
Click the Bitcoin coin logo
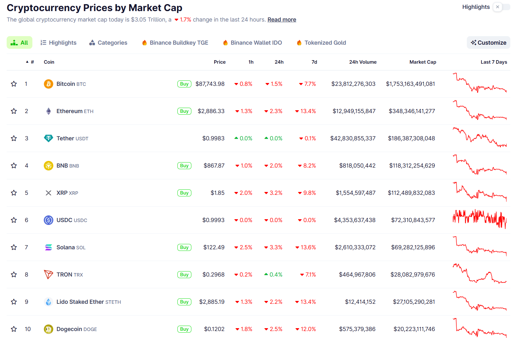click(x=48, y=84)
